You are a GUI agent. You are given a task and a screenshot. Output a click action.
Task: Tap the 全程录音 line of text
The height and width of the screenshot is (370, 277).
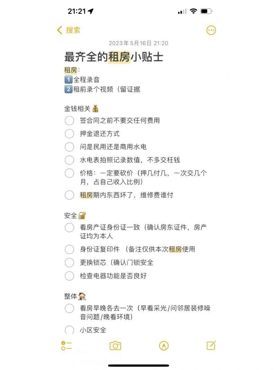click(x=86, y=80)
